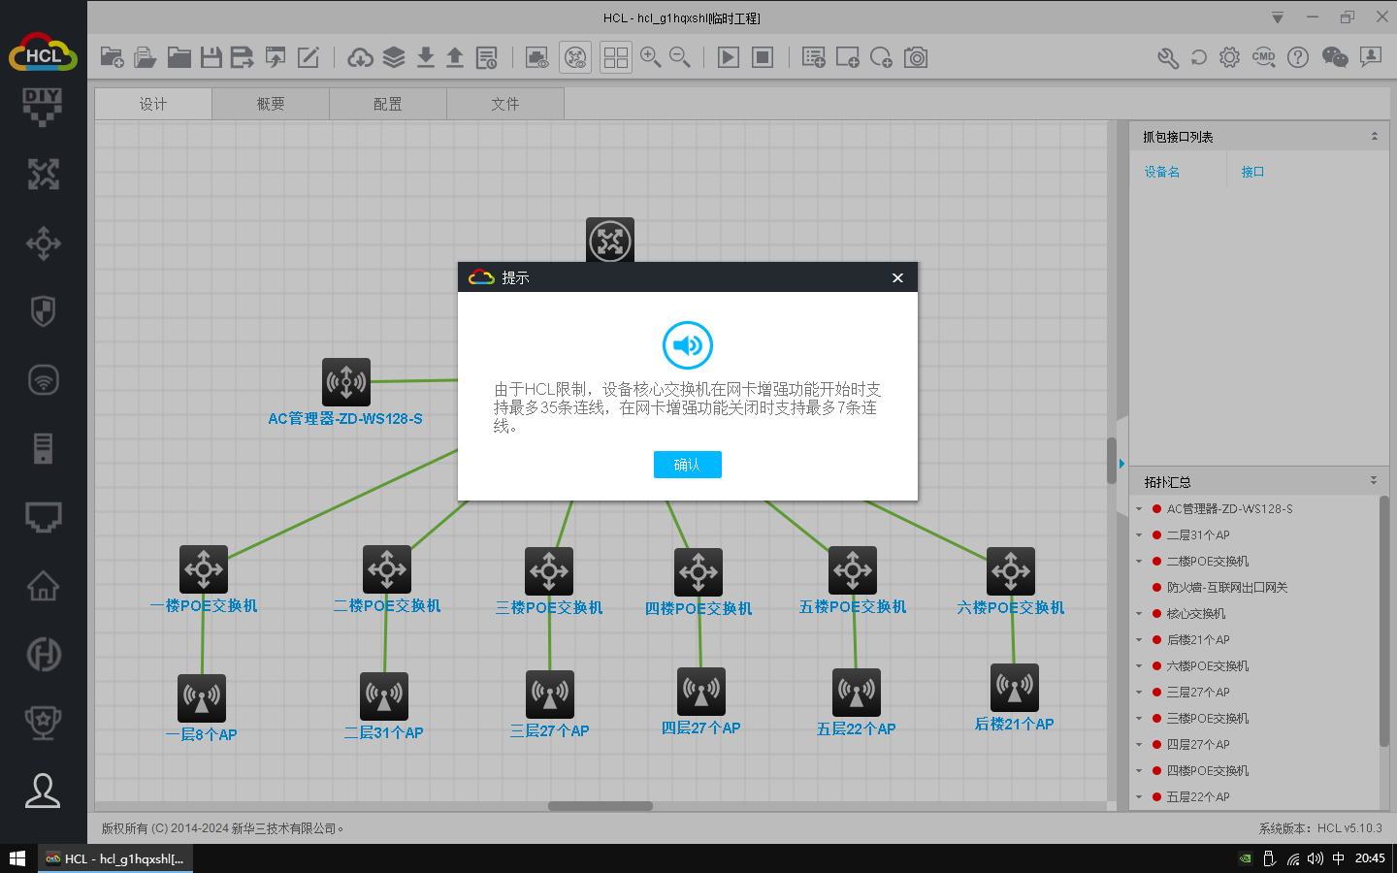The height and width of the screenshot is (873, 1397).
Task: Switch to the 概要 tab
Action: 271,104
